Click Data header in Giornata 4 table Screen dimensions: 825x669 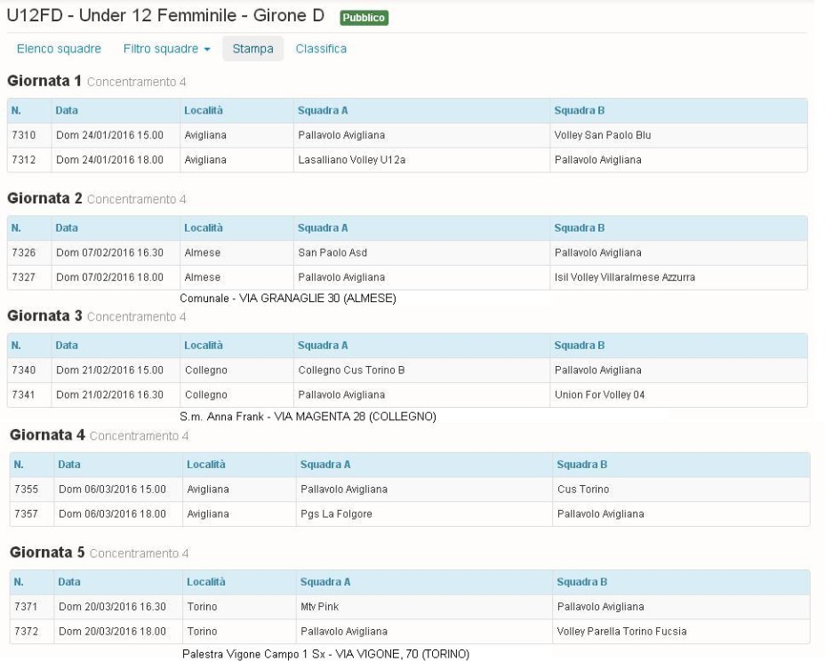[69, 465]
